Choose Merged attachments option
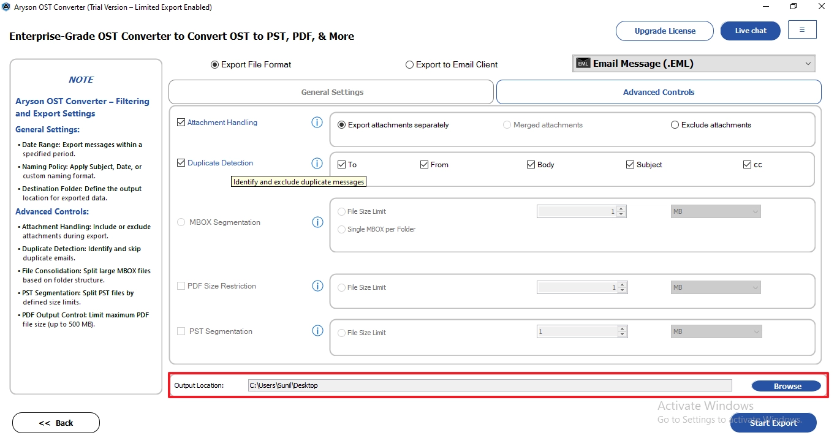 507,125
